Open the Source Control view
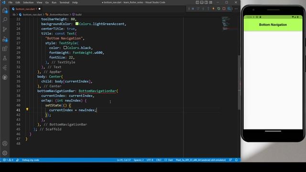Screen dimensions: 306x172 [x=5, y=29]
